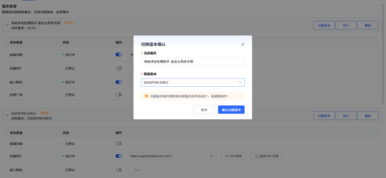Toggle on 应用广场 in the first service

(119, 94)
